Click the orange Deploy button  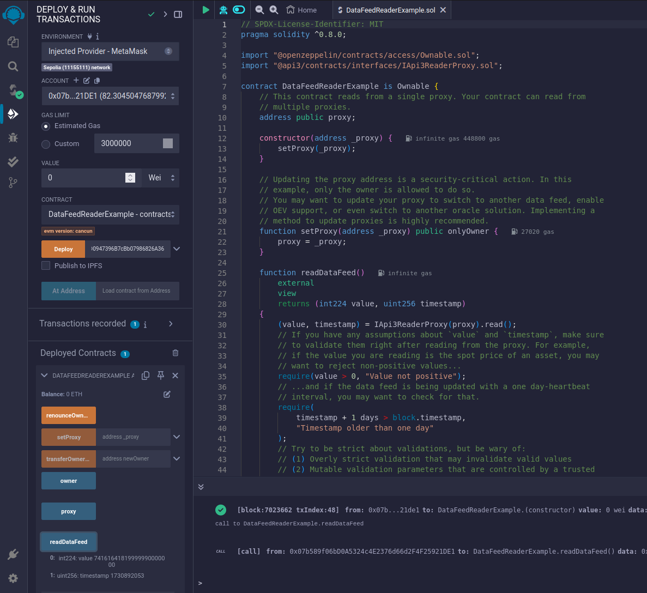(63, 249)
